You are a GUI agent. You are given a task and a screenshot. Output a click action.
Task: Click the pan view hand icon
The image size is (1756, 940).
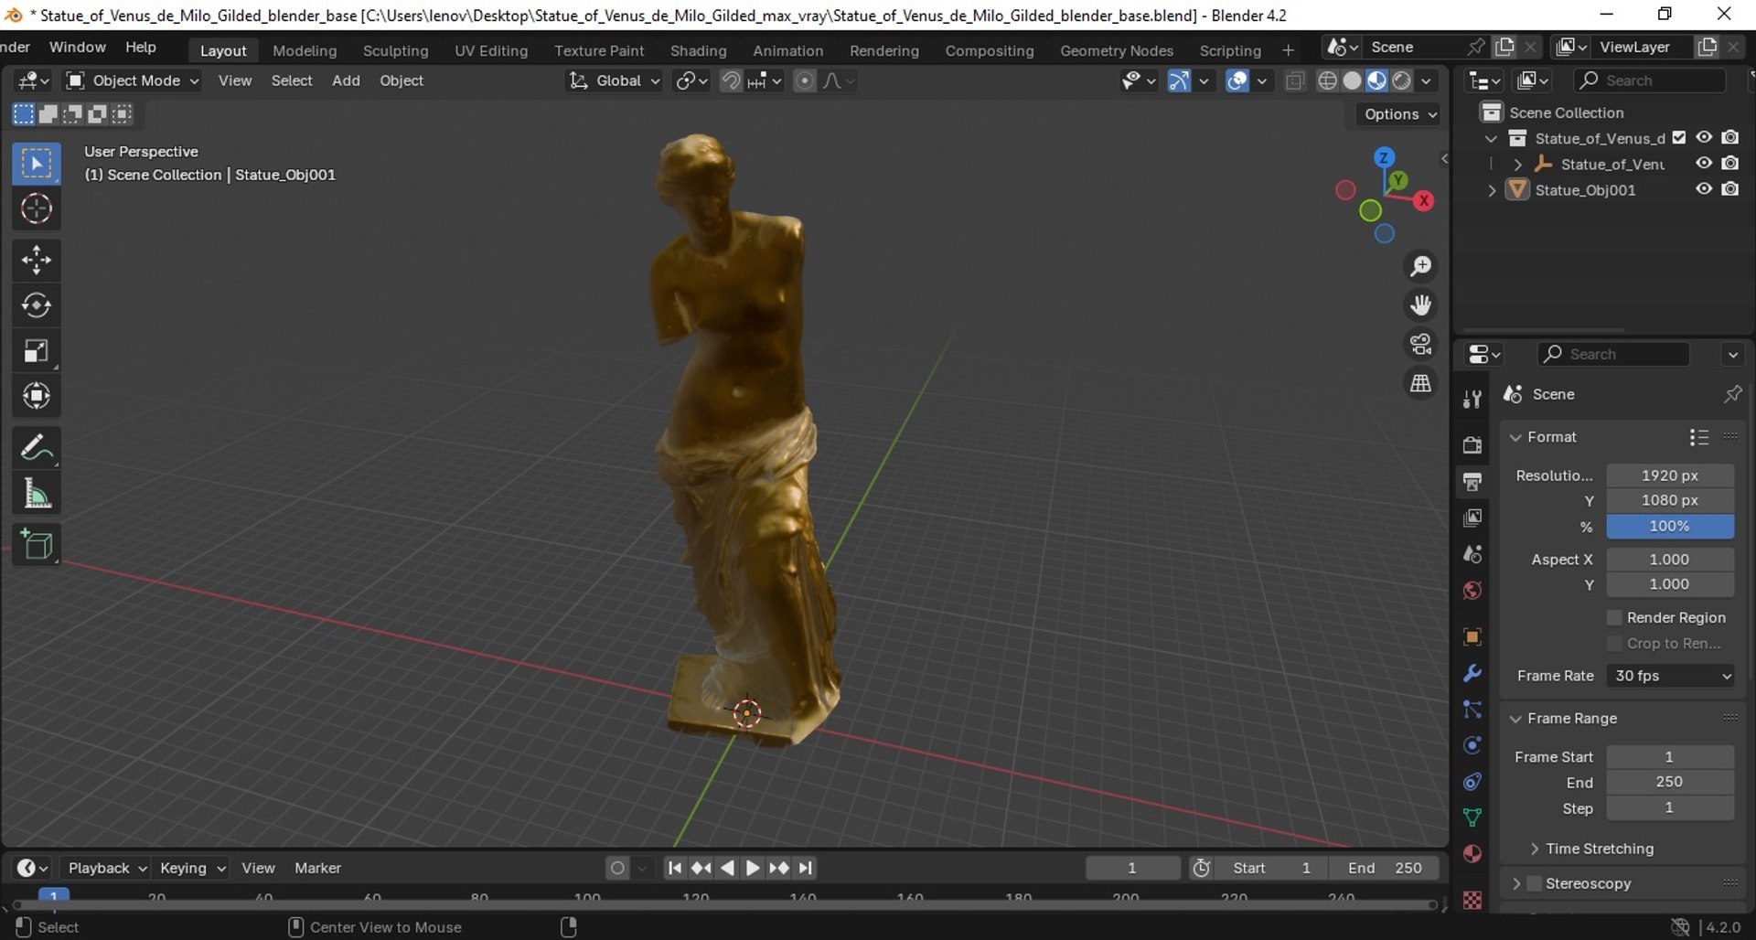[x=1420, y=304]
